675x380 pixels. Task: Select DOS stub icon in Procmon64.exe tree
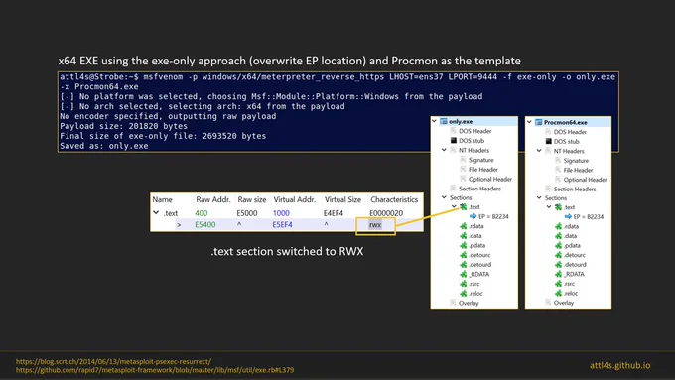[x=548, y=141]
